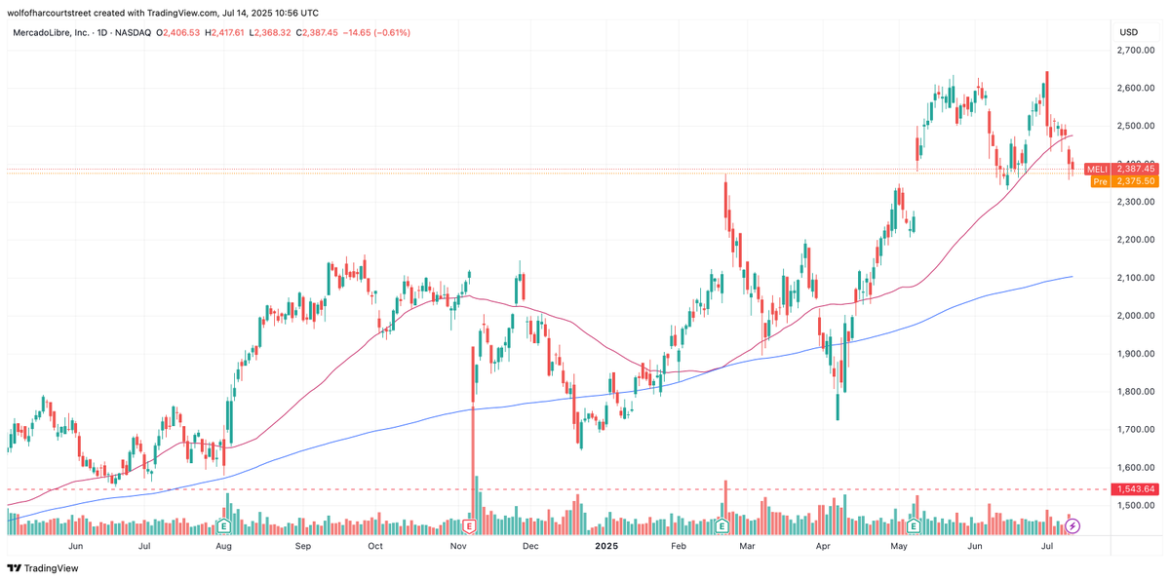Click the Mar label on time axis
The image size is (1170, 581).
(747, 547)
